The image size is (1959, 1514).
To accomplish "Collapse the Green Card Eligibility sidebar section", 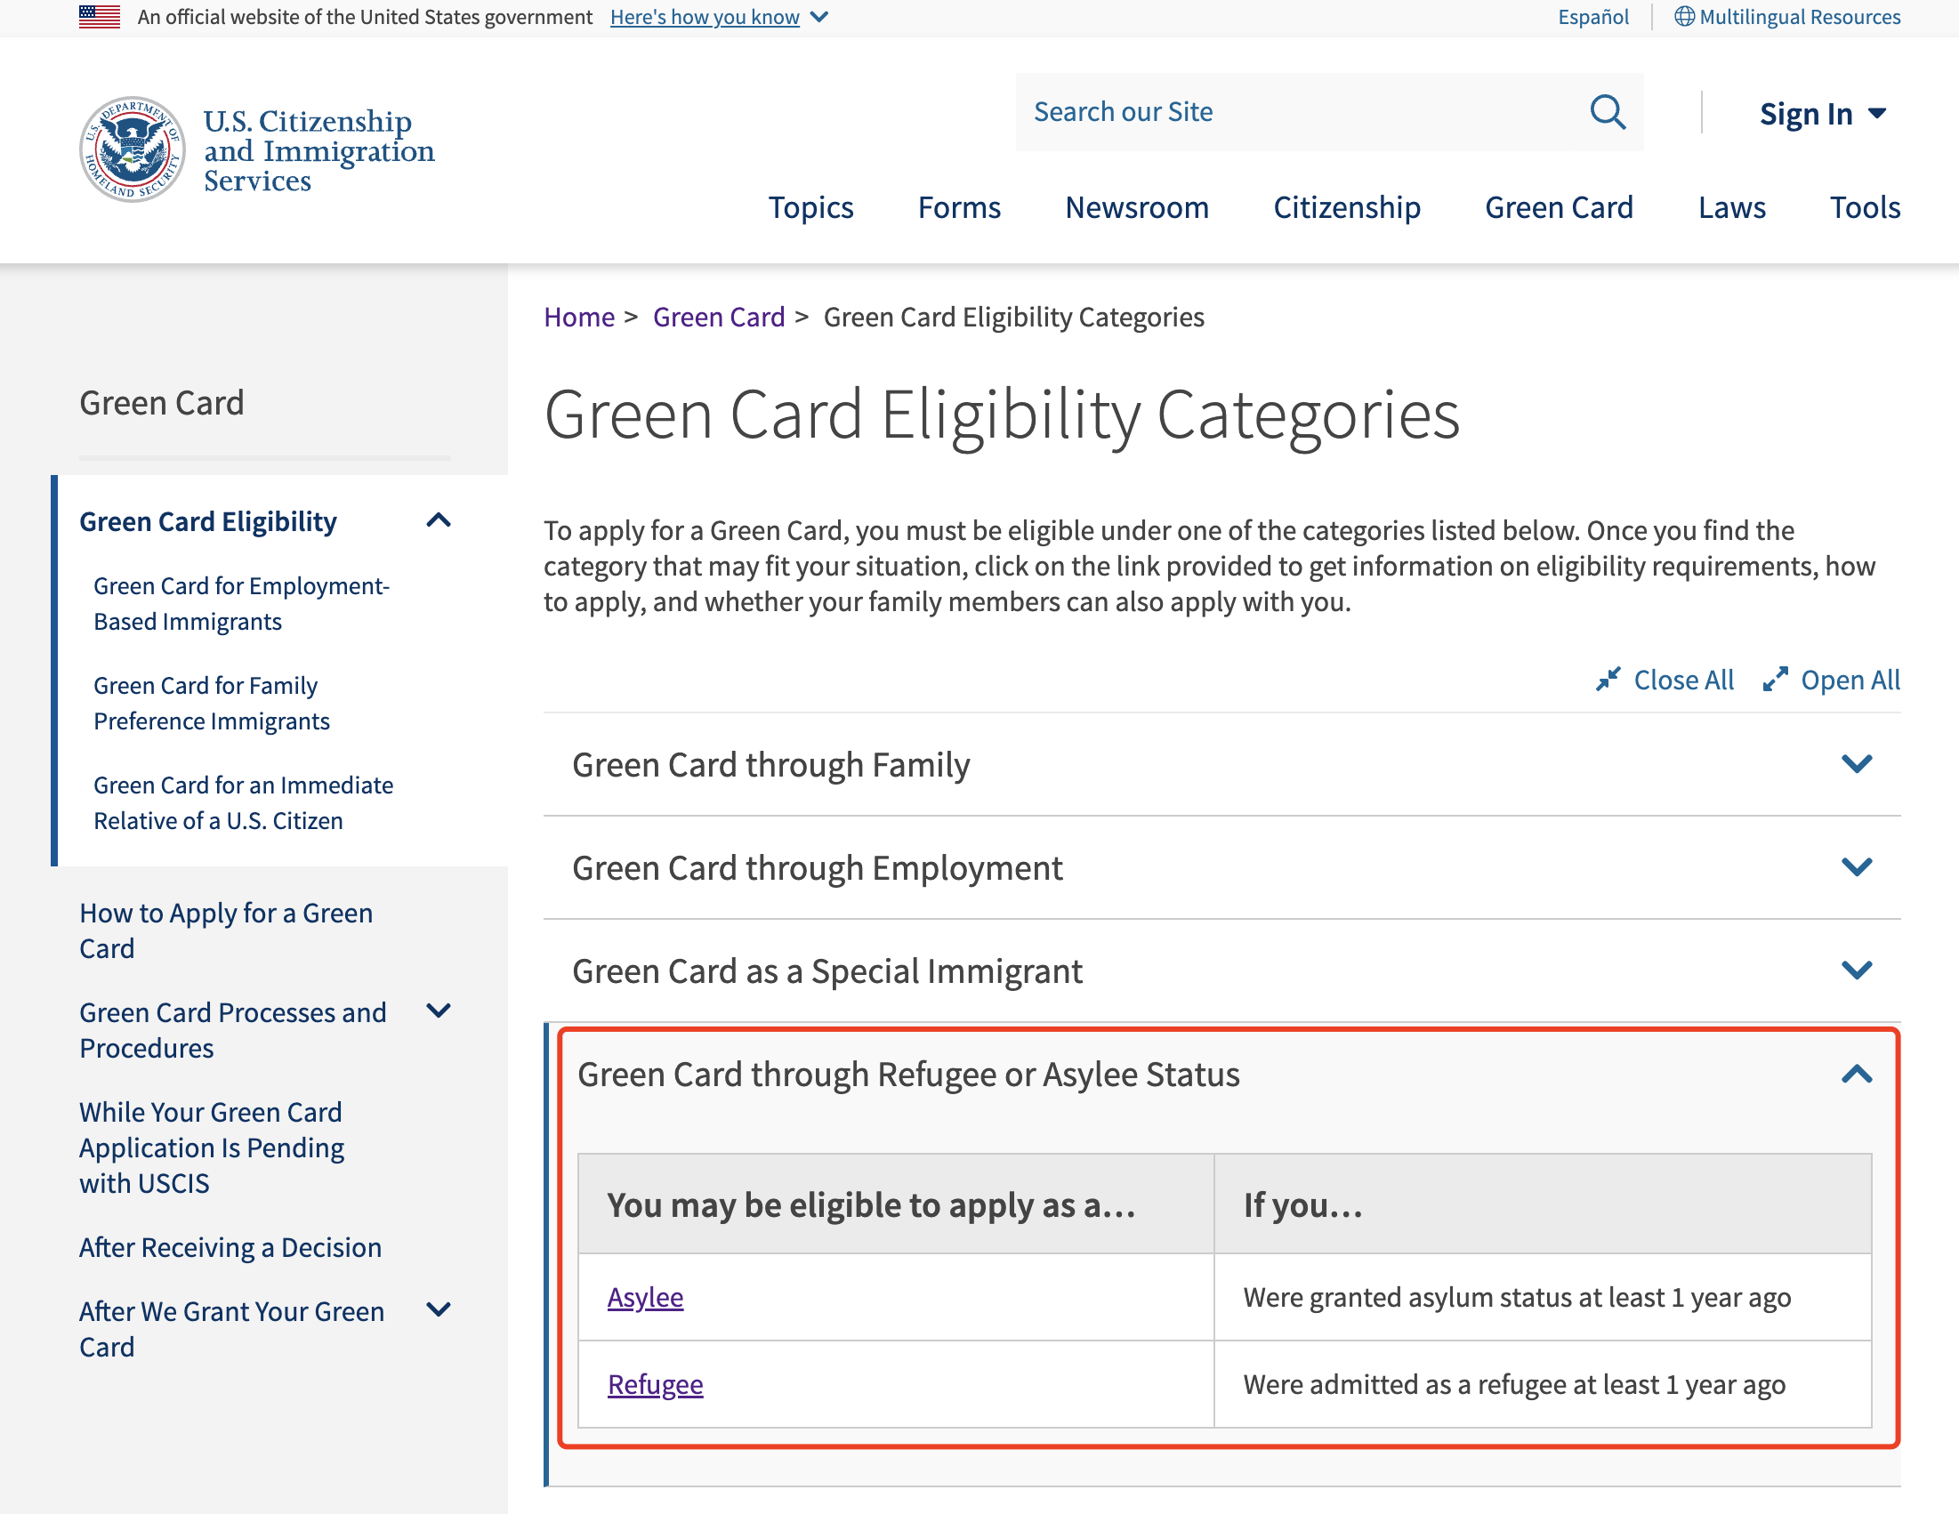I will [439, 520].
